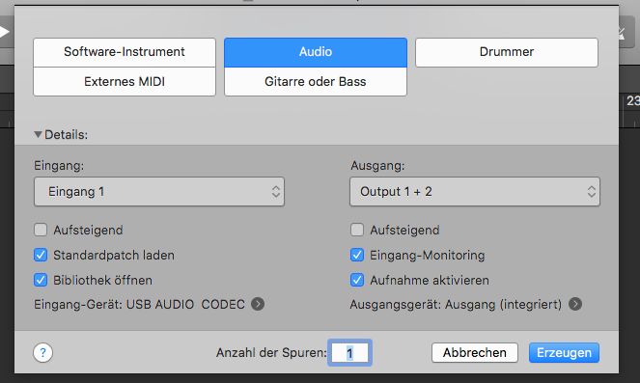Screen dimensions: 640x383
Task: Open output device settings arrow beside Ausgang (integriert)
Action: [575, 304]
